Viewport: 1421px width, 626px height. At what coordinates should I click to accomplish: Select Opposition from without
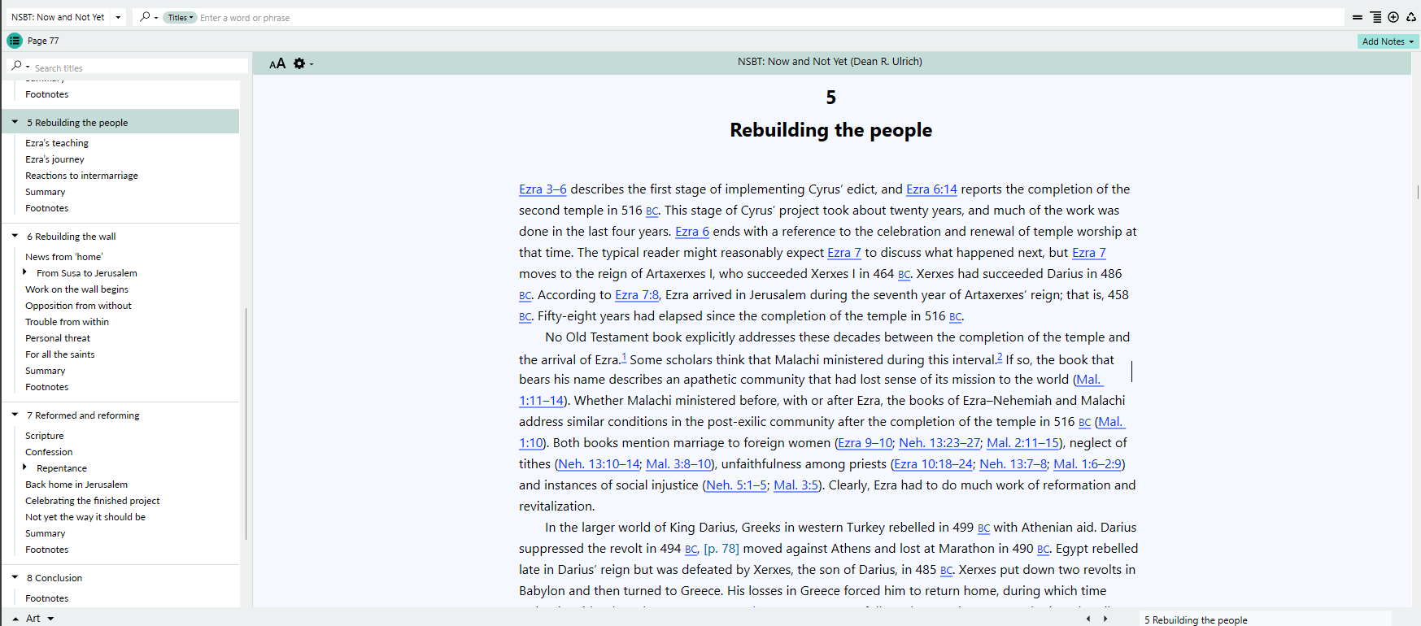pyautogui.click(x=78, y=306)
